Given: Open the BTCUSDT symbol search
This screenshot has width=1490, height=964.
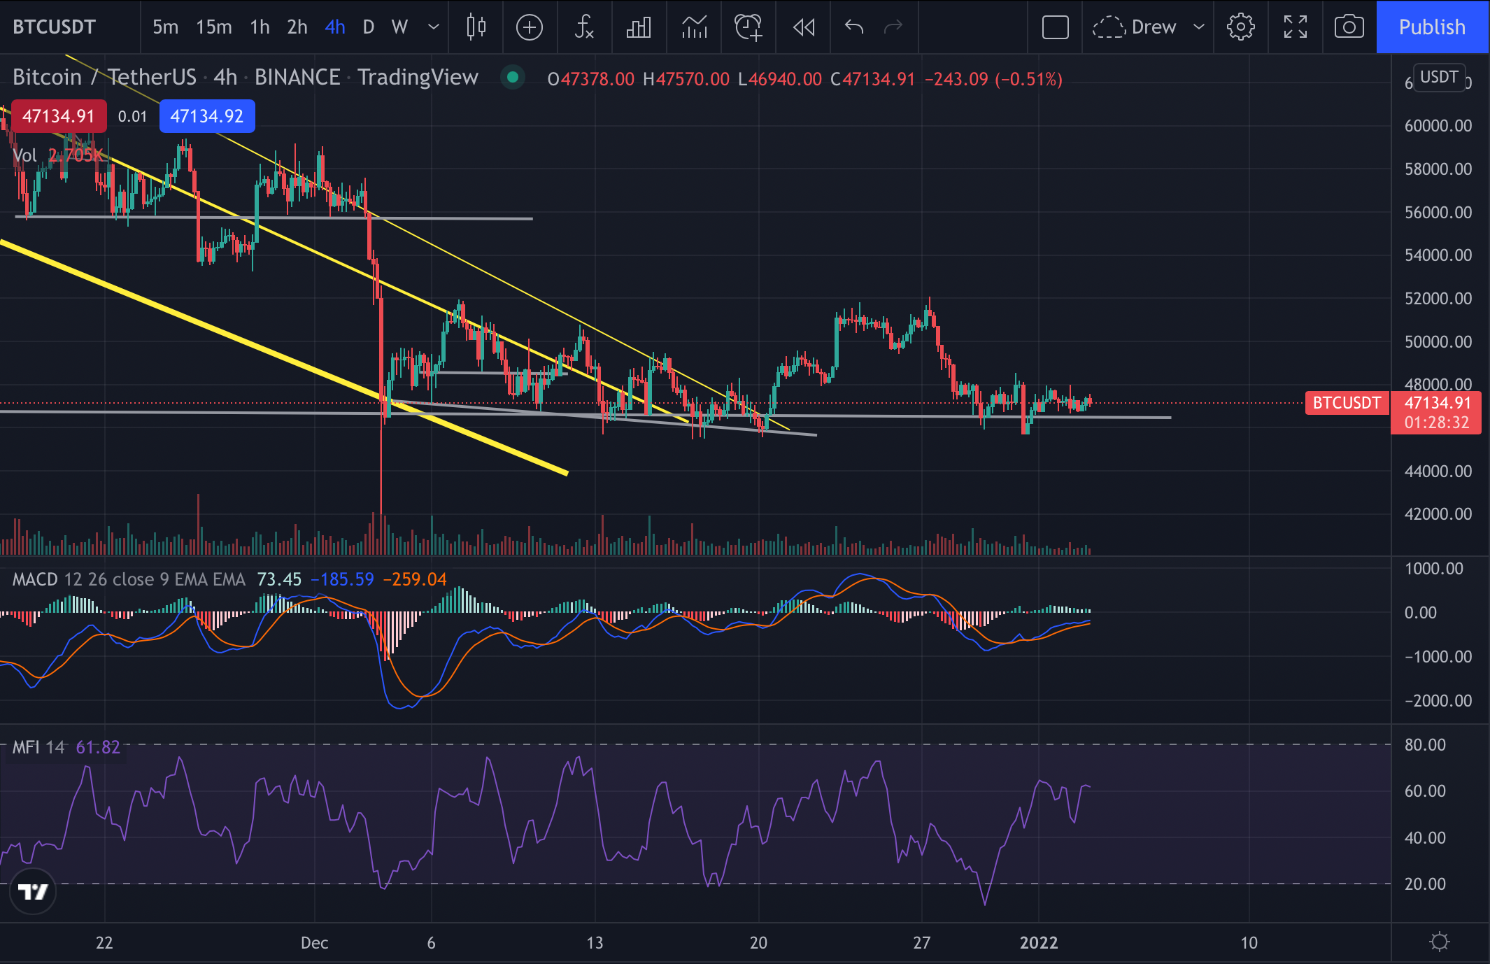Looking at the screenshot, I should [55, 27].
